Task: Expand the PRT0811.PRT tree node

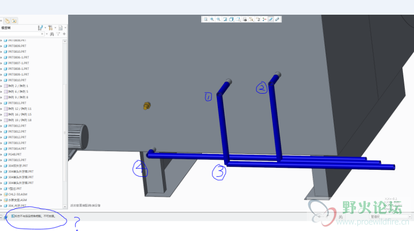Action: 2,103
